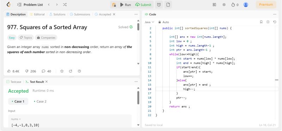Viewport: 282px width, 131px height.
Task: Show the Easy difficulty tag
Action: pos(12,38)
